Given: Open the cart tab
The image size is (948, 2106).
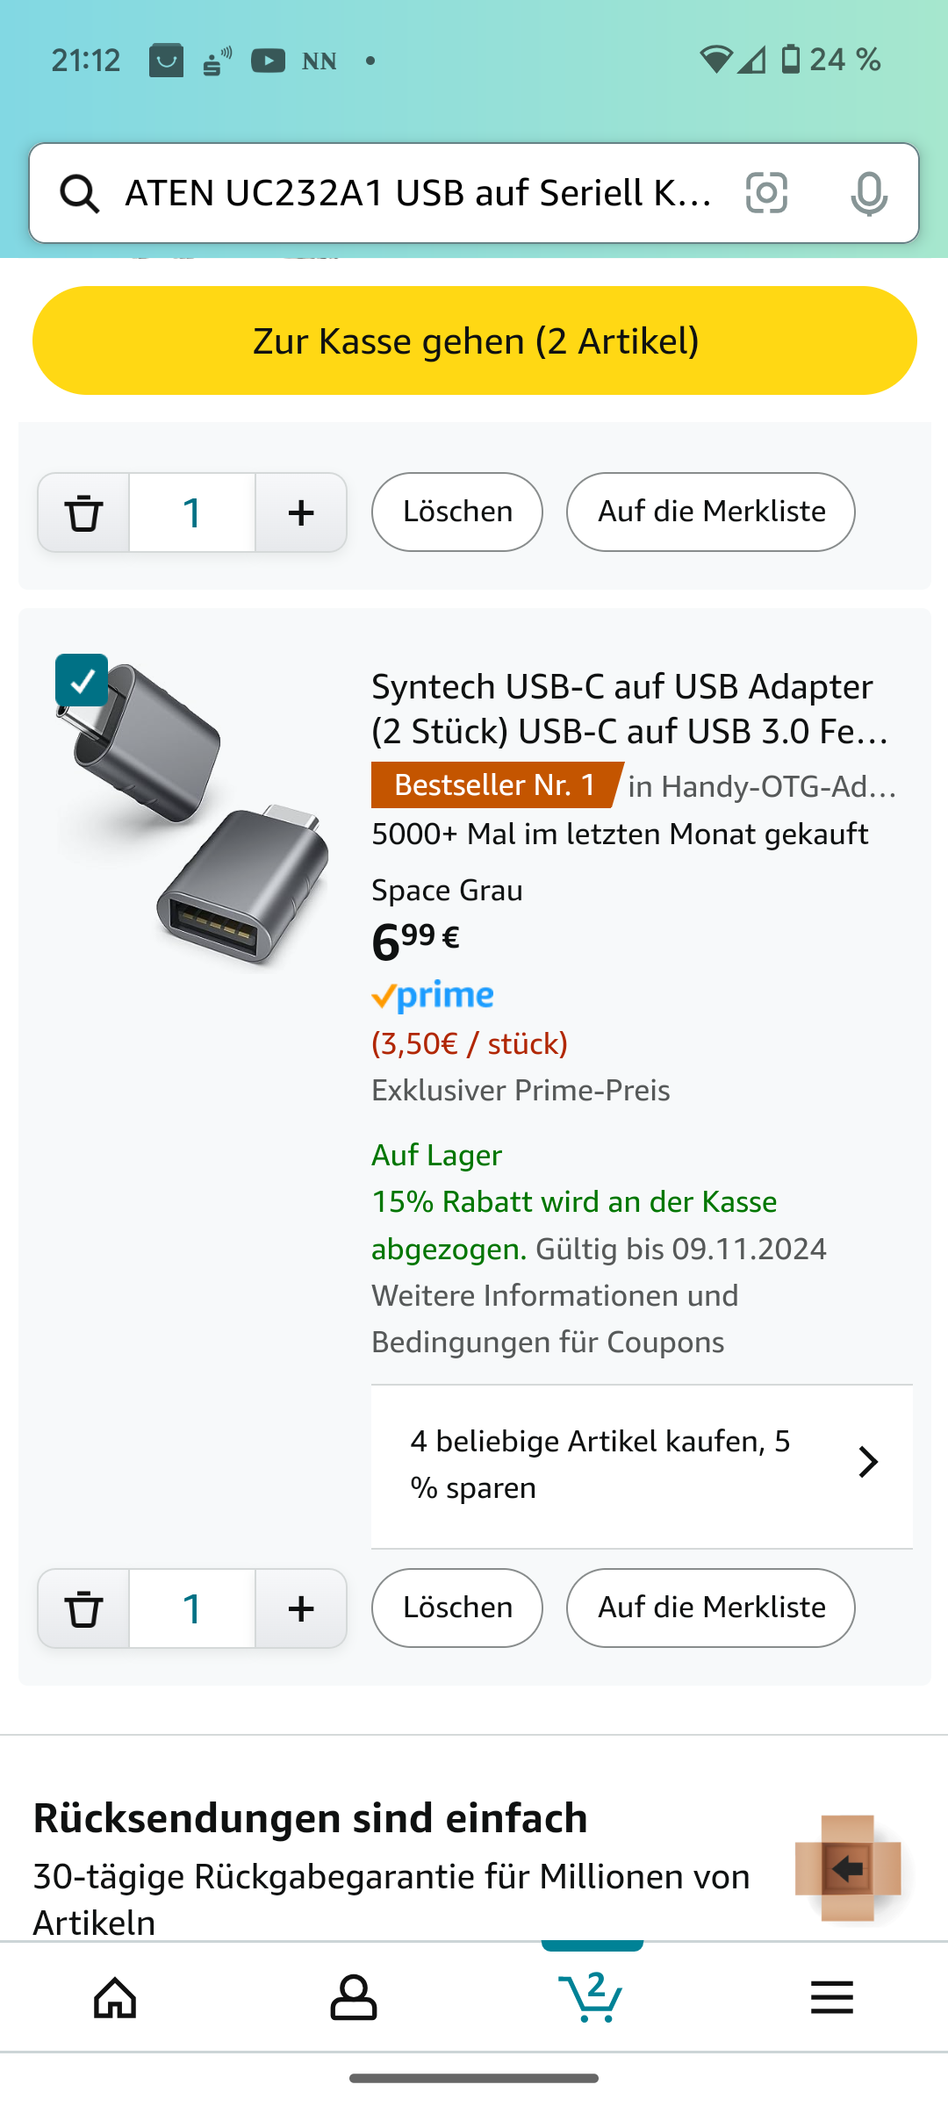Looking at the screenshot, I should coord(592,1998).
